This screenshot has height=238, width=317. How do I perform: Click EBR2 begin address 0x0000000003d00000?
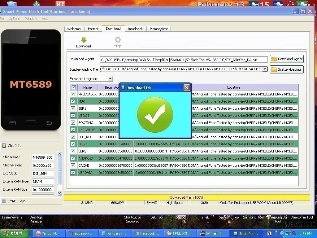tap(116, 151)
